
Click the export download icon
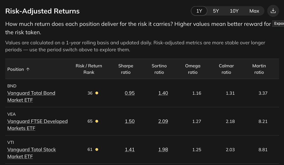(273, 11)
